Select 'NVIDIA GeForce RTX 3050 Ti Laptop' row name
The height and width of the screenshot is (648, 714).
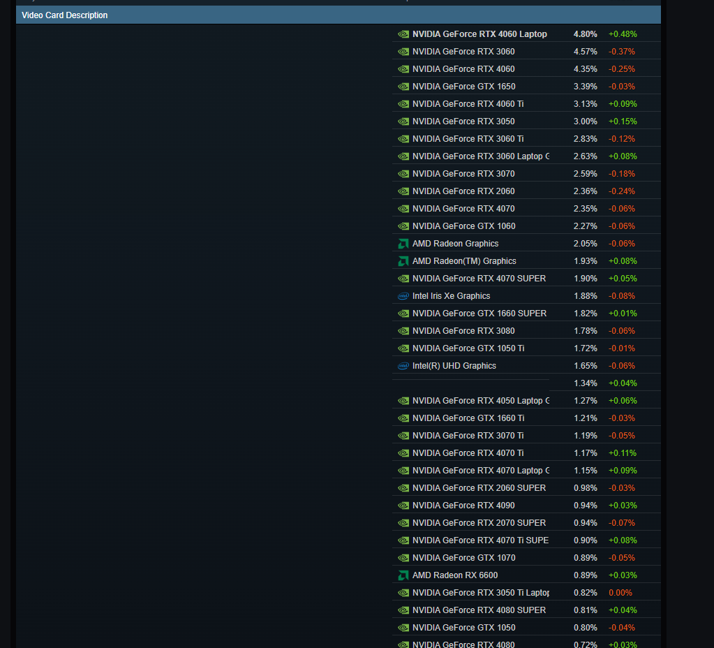point(481,593)
